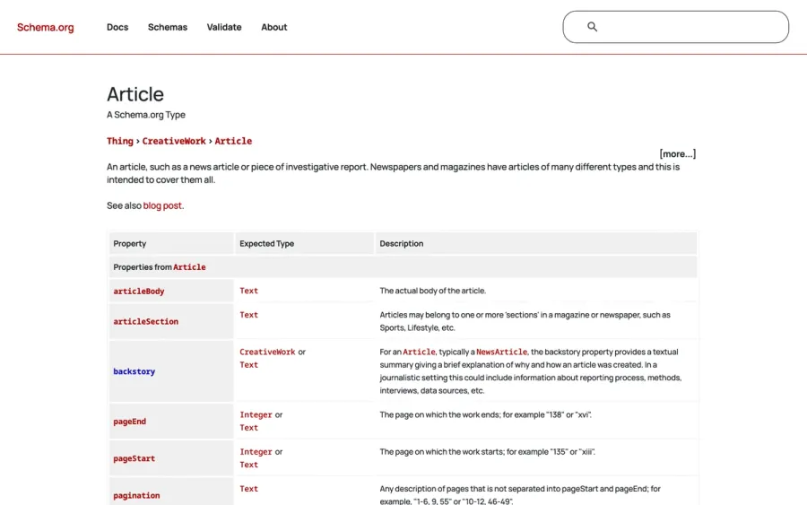
Task: Click Text type in articleSection row
Action: [x=248, y=315]
